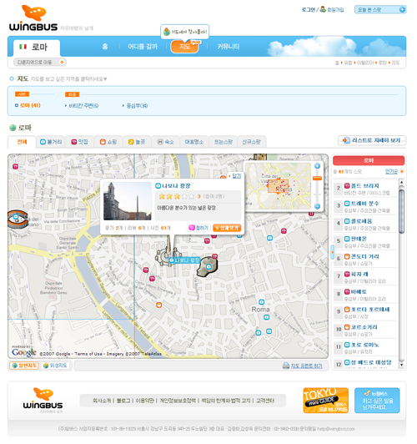Click the spot list scrollbar thumb

tap(401, 211)
